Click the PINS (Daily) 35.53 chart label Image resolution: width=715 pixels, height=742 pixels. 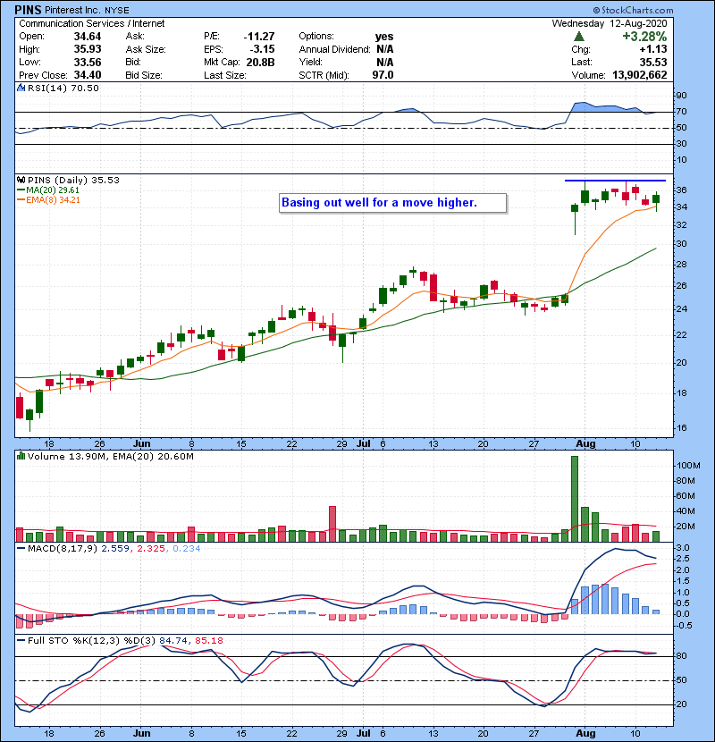(x=73, y=180)
